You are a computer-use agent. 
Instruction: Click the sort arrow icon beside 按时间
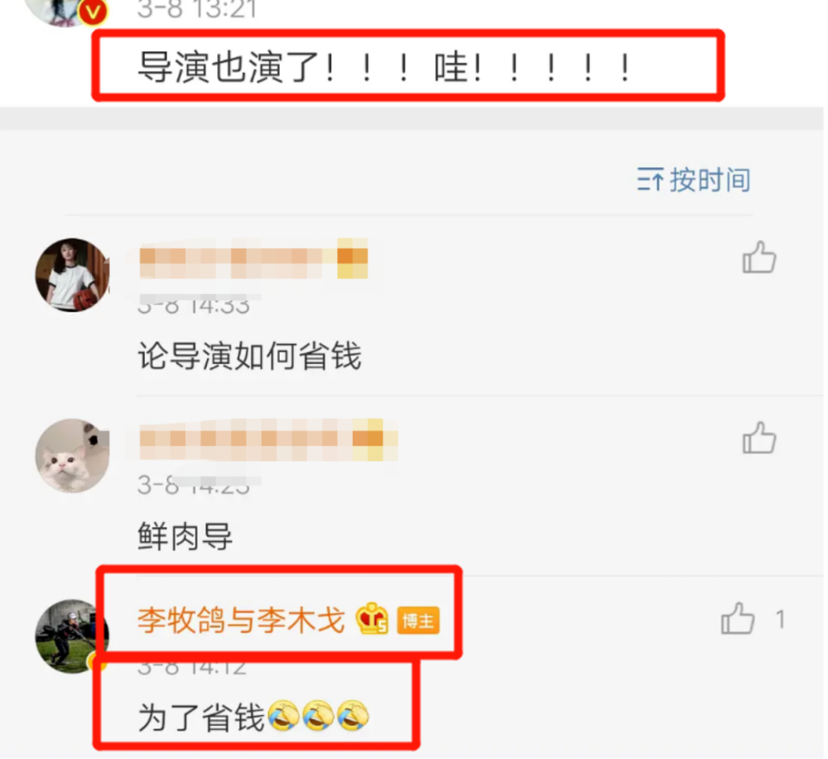click(x=649, y=180)
